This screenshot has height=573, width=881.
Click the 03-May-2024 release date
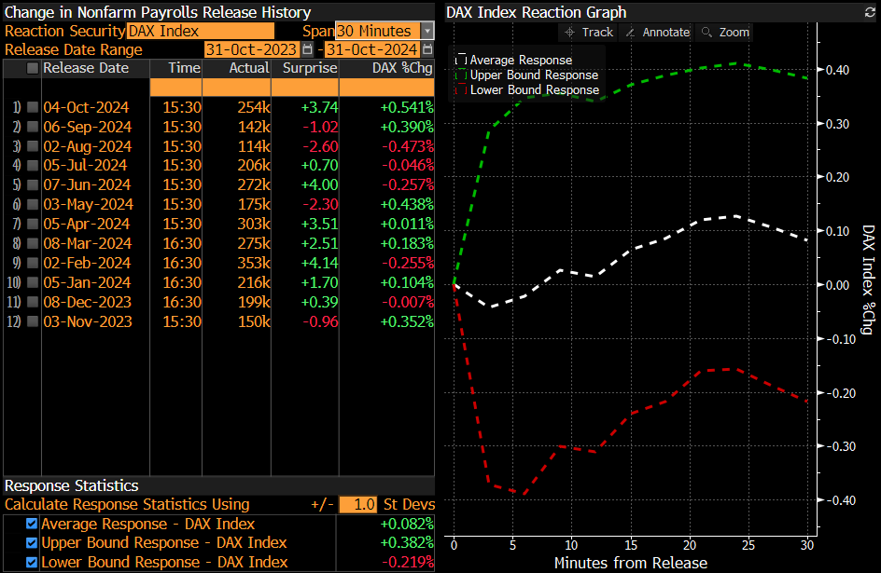point(89,205)
